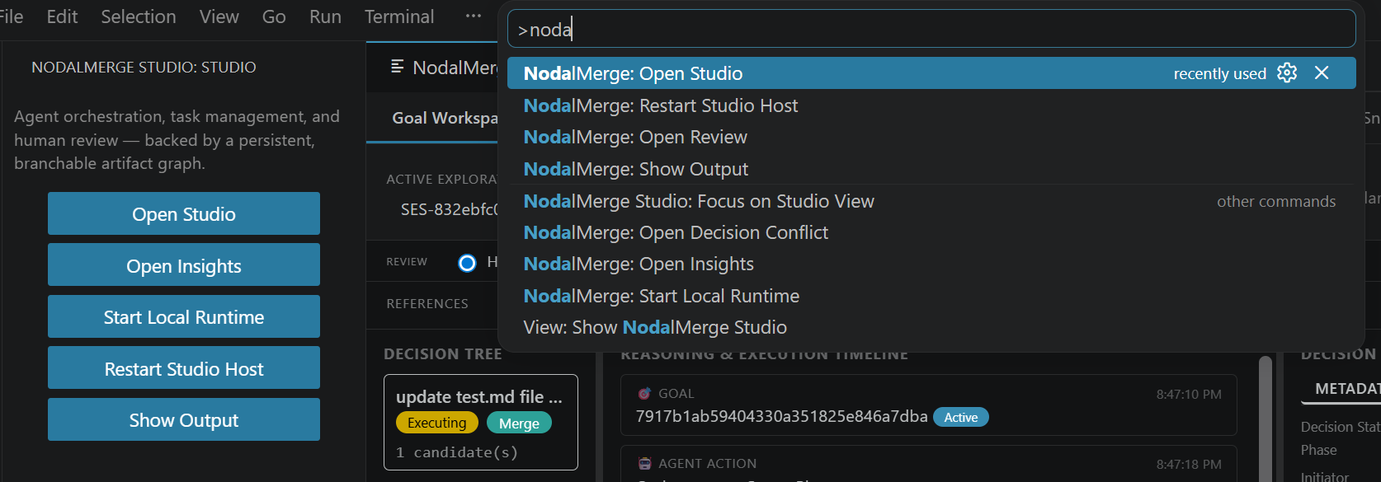Click the AGENT ACTION timeline entry label

pos(707,464)
